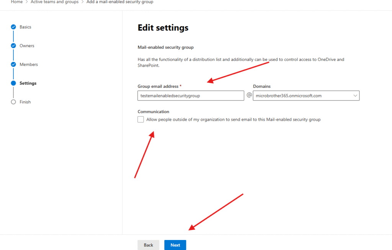Open Active teams and groups breadcrumb
The image size is (392, 250).
pos(54,2)
